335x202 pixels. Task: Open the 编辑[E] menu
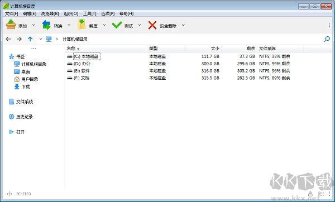[30, 13]
